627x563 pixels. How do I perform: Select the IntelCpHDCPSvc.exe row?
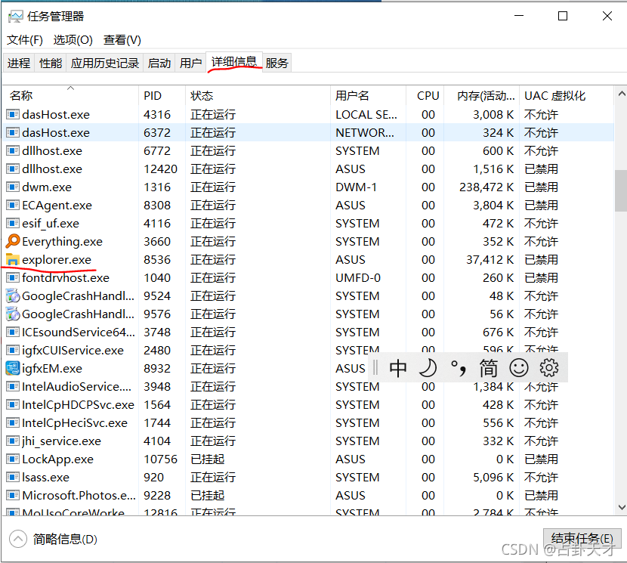coord(308,404)
